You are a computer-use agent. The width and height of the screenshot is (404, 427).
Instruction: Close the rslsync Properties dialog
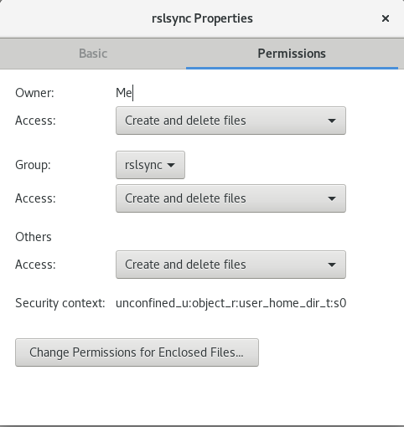(x=386, y=18)
